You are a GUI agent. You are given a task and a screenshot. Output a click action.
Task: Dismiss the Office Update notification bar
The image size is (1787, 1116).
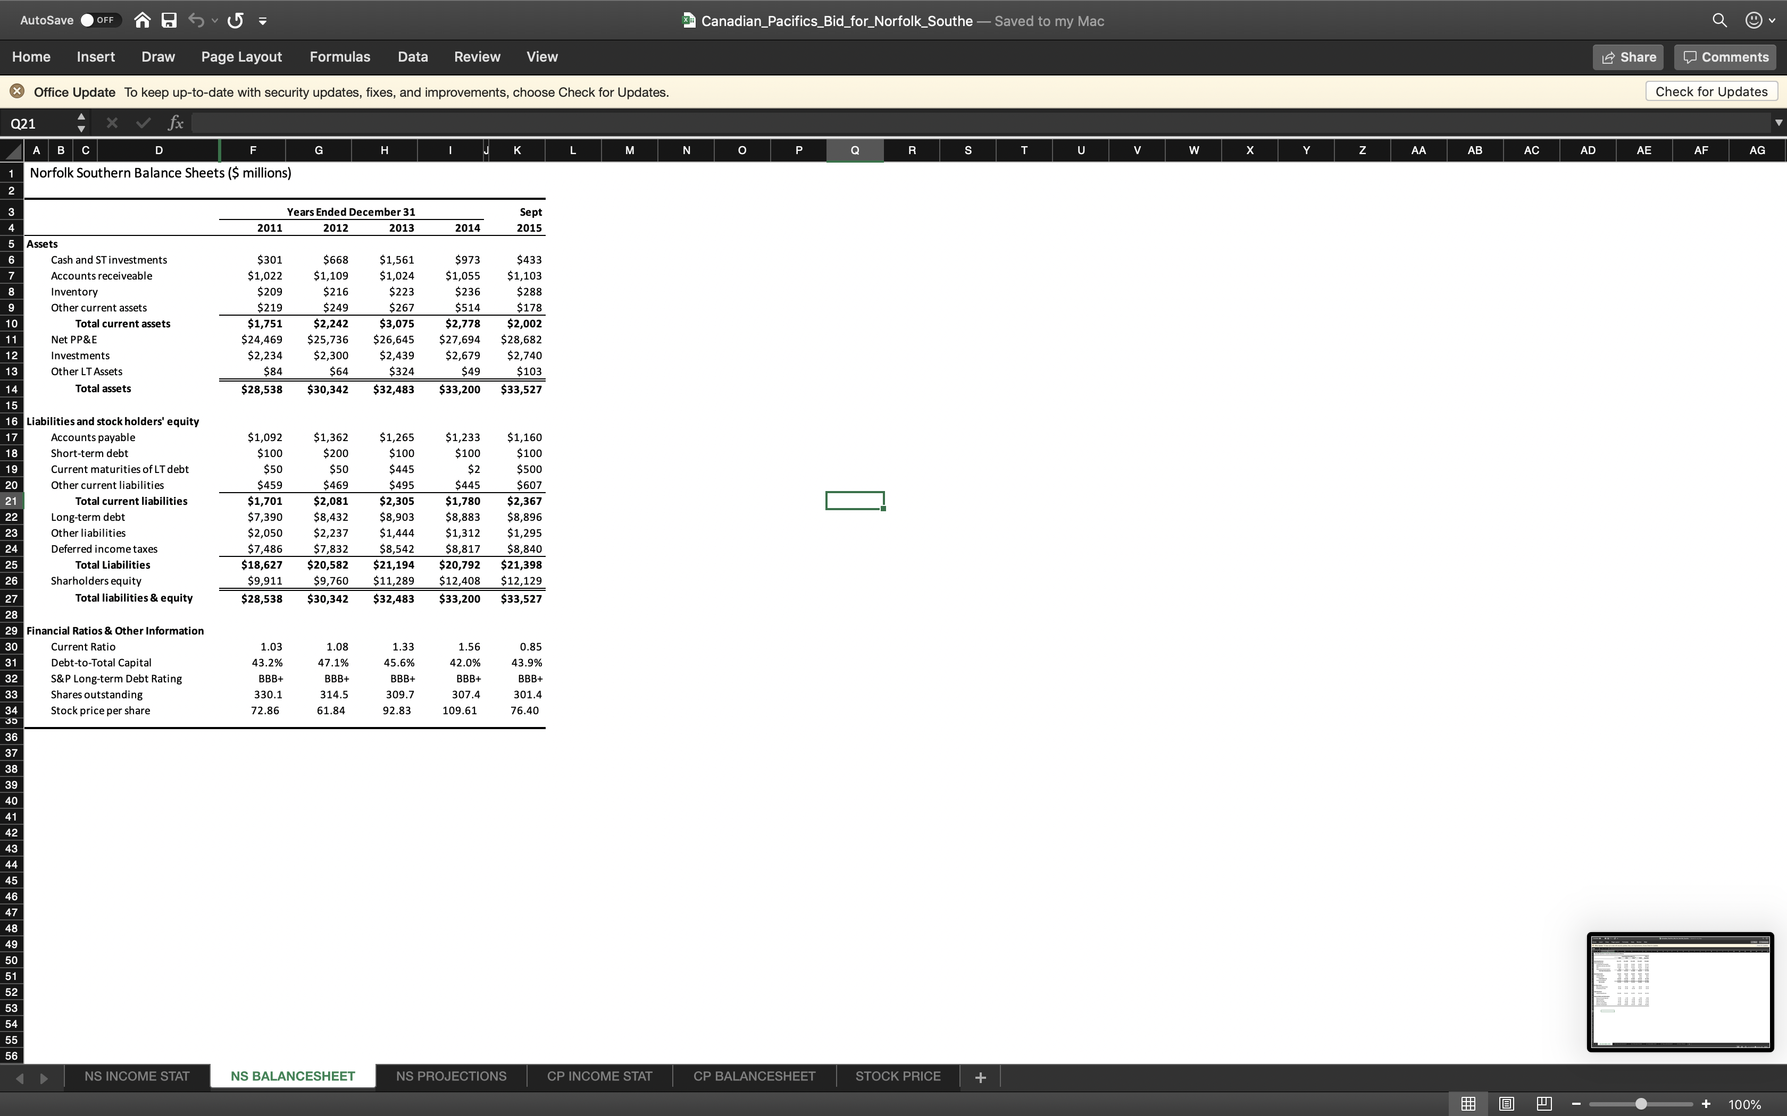pos(17,91)
